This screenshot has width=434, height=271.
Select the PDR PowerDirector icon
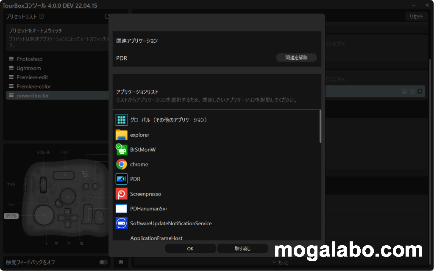pos(122,179)
